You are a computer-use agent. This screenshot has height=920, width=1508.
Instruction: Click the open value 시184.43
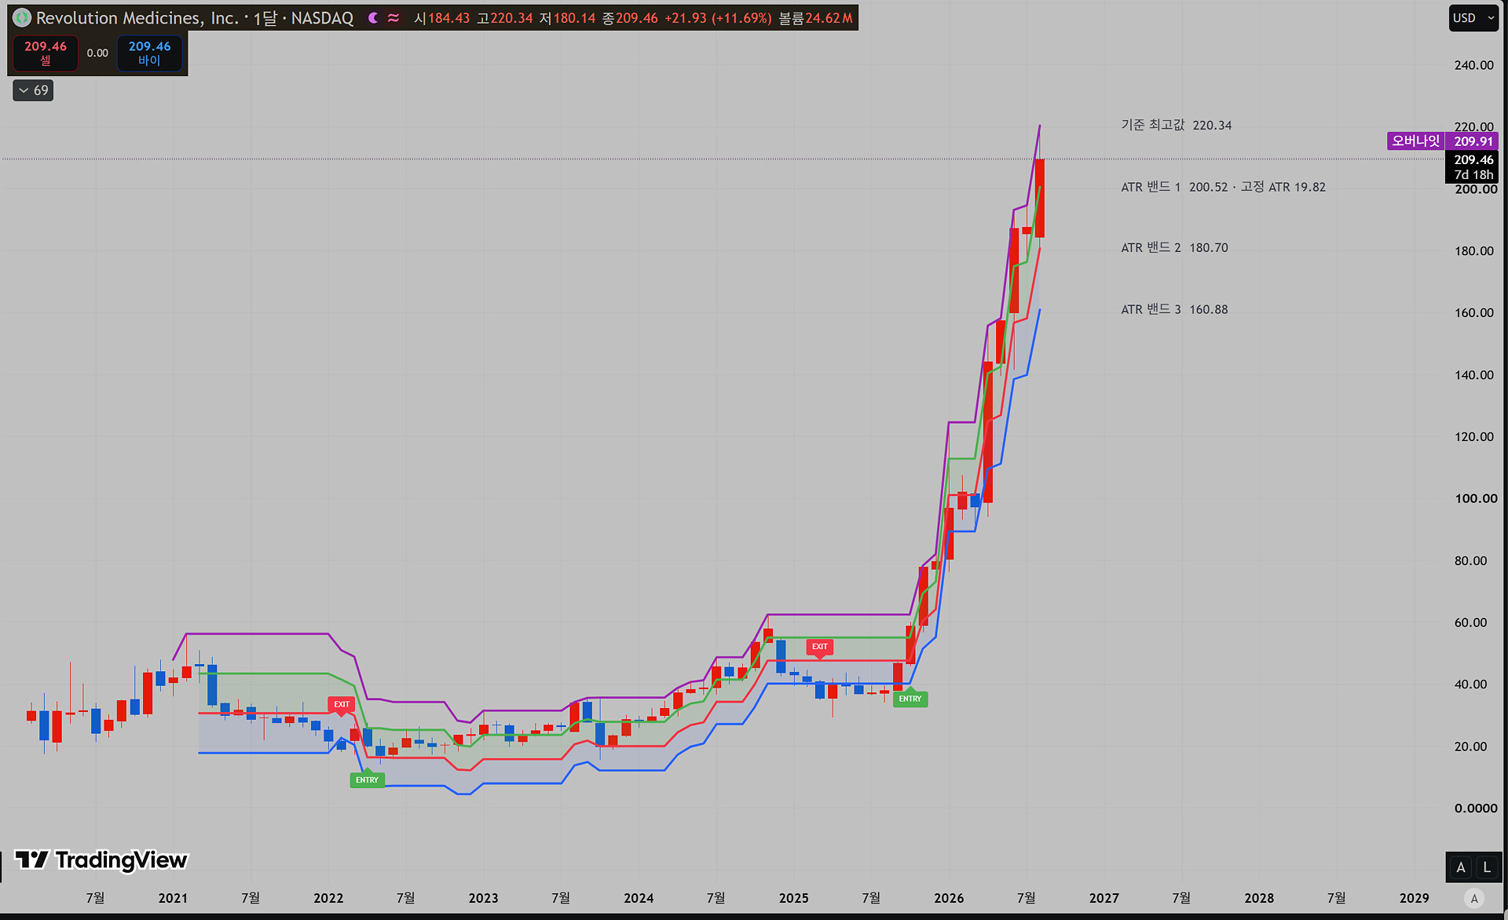(441, 18)
